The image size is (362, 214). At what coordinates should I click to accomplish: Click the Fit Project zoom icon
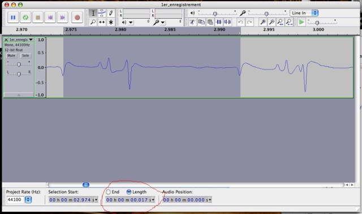pyautogui.click(x=289, y=22)
